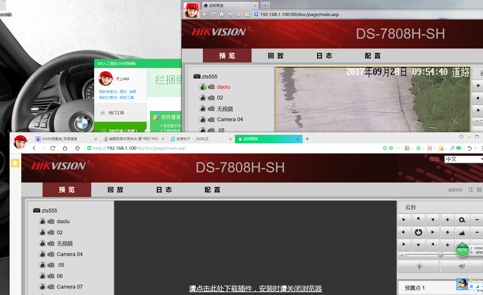Stop daolu live view in background window
Screen dimensions: 483x295
point(203,87)
